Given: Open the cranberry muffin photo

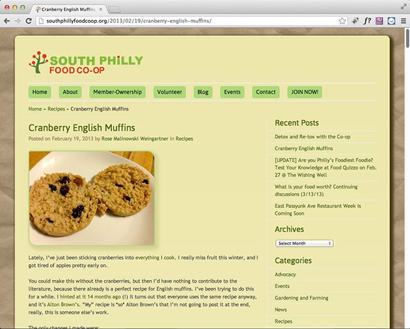Looking at the screenshot, I should pos(92,198).
